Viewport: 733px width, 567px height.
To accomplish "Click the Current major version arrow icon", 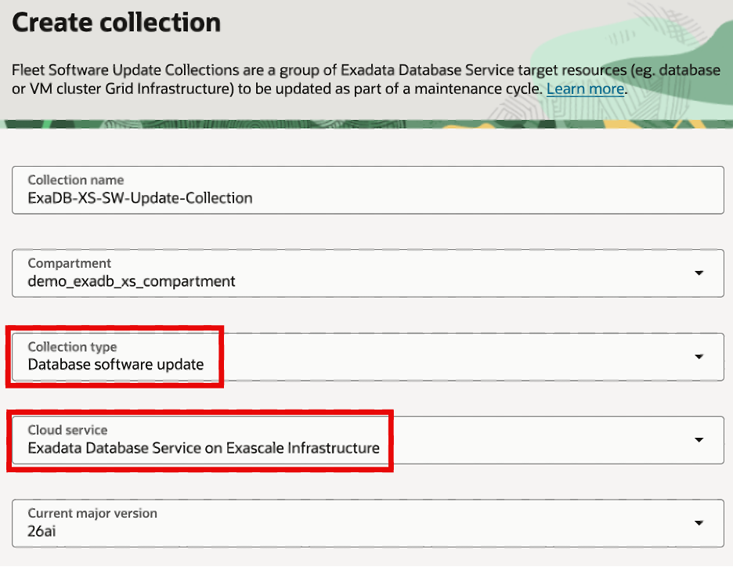I will coord(699,523).
